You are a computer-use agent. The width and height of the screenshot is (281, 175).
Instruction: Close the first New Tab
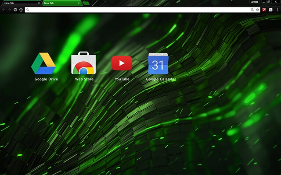[39, 3]
